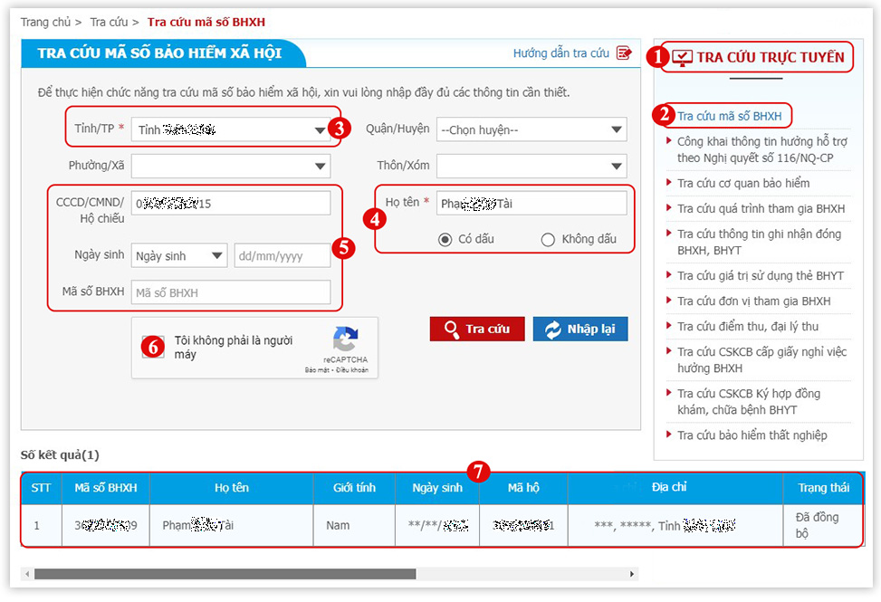Select the Không dấu radio button
This screenshot has height=602, width=881.
pyautogui.click(x=546, y=239)
